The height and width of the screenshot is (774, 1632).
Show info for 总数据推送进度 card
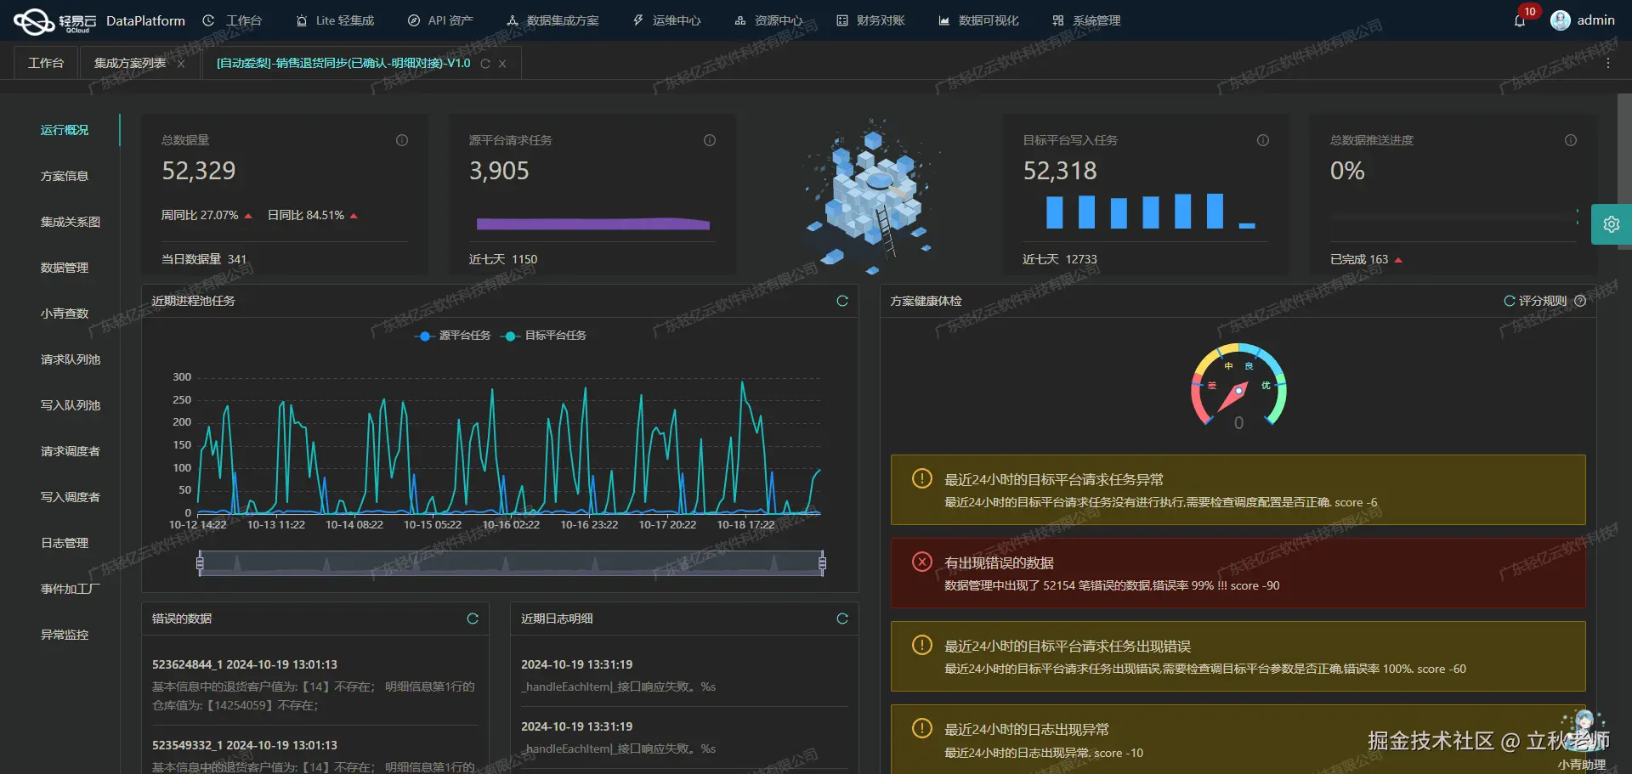pyautogui.click(x=1571, y=140)
